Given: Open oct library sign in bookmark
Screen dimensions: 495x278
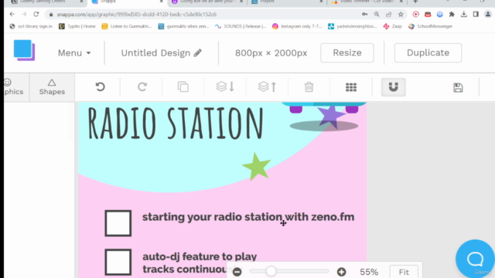Looking at the screenshot, I should (x=31, y=26).
